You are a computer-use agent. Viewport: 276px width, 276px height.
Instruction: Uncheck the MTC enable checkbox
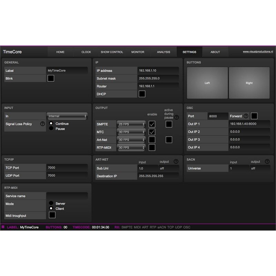click(152, 132)
